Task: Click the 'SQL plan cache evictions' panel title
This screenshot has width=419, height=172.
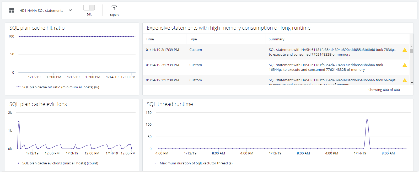Action: [38, 104]
